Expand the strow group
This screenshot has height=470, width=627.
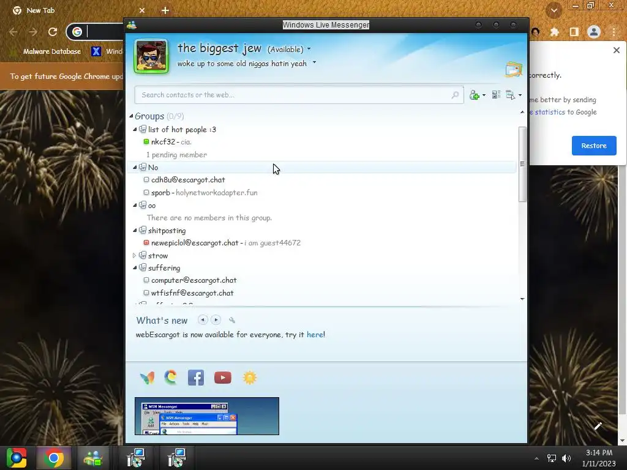click(134, 255)
